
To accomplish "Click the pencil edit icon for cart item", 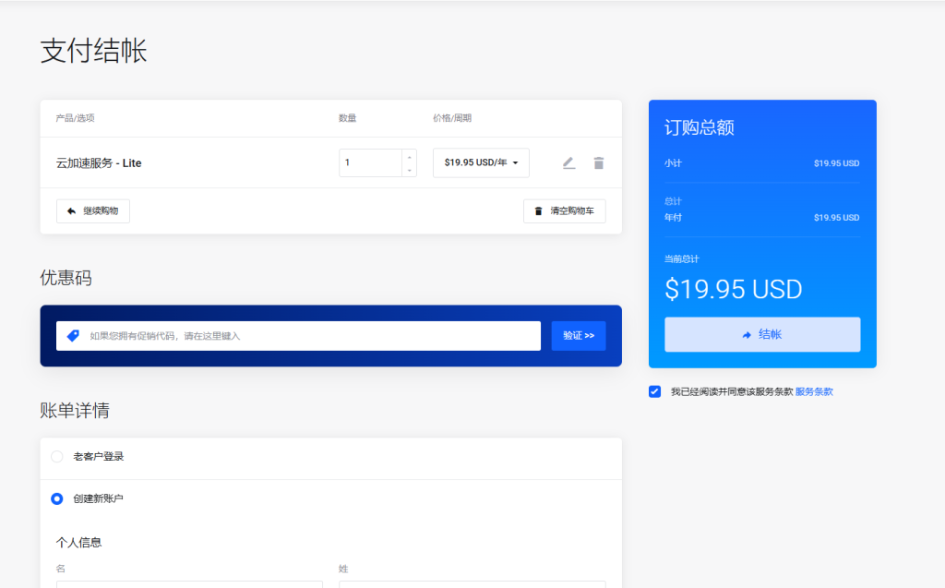I will [568, 163].
